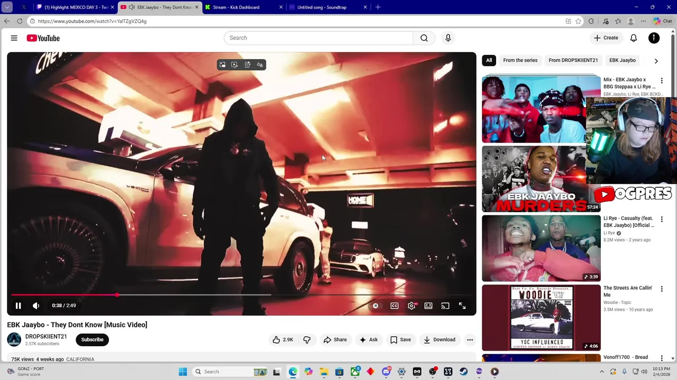Download the video
Screen dimensions: 677x380
point(440,340)
